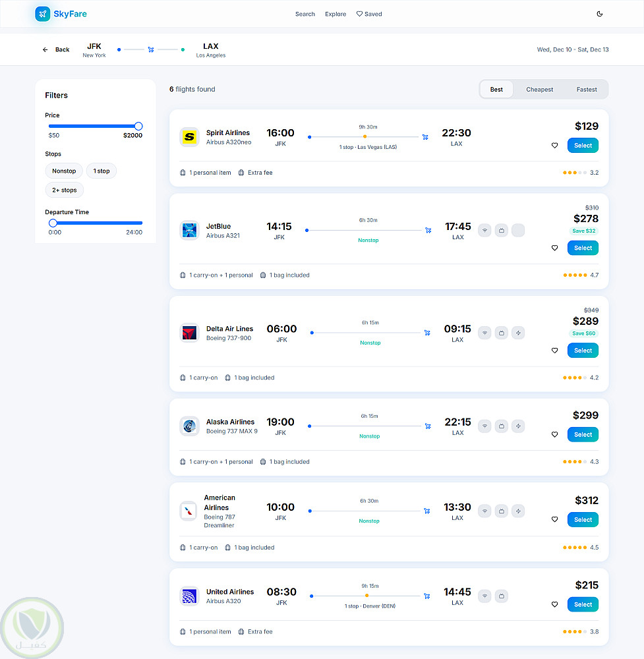Click the luggage icon beside Spirit's Extra fee

click(241, 173)
